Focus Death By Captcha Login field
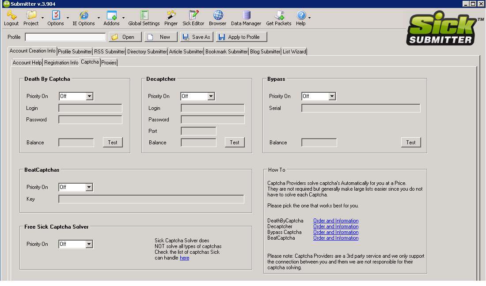The image size is (486, 286). pos(90,108)
